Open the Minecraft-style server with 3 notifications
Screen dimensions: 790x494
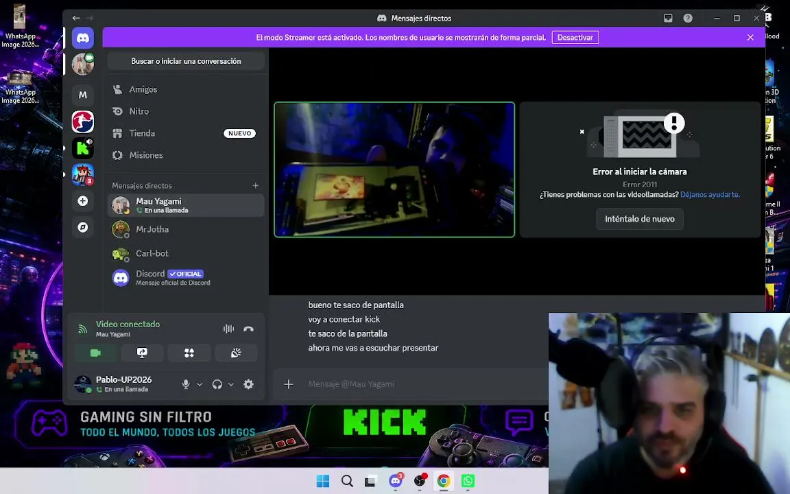click(x=82, y=174)
